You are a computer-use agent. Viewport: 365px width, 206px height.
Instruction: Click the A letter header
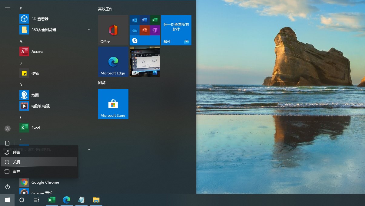point(21,41)
